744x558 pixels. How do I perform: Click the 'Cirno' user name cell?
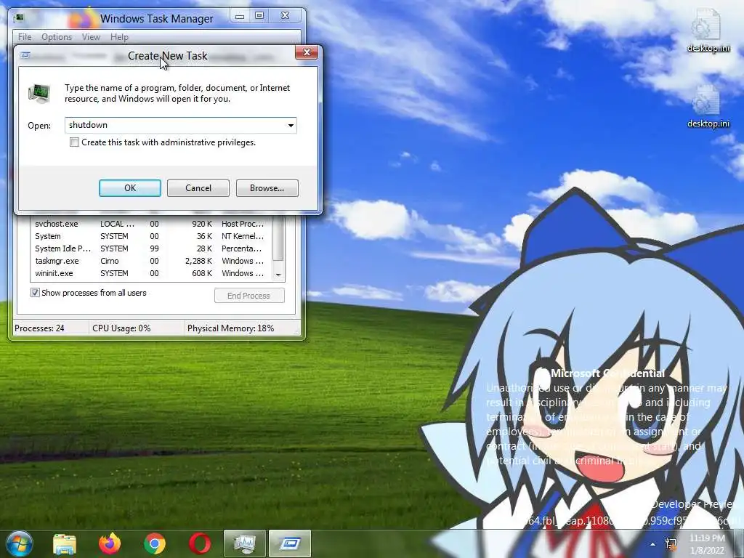(x=110, y=261)
